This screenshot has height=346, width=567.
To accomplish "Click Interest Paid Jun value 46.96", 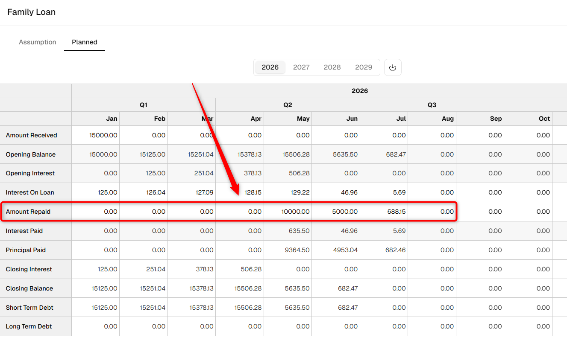I will 350,231.
